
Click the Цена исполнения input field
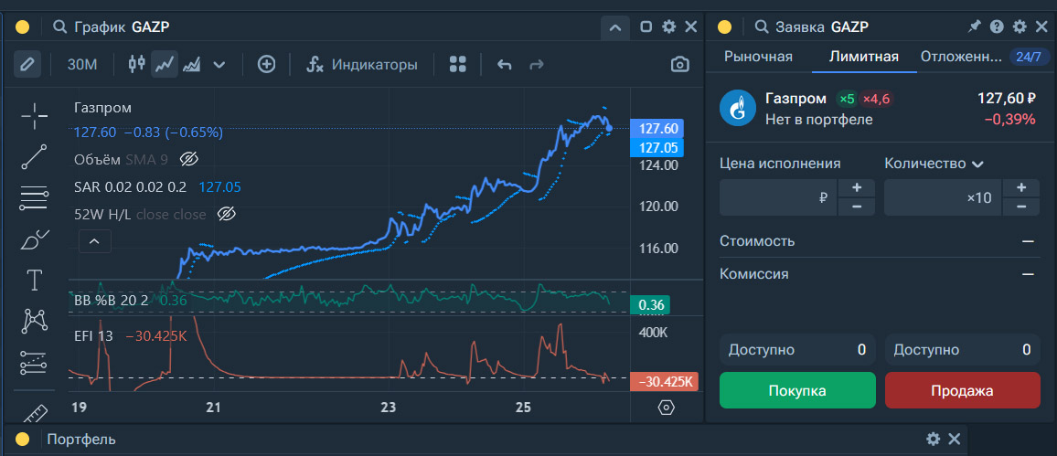pos(777,197)
